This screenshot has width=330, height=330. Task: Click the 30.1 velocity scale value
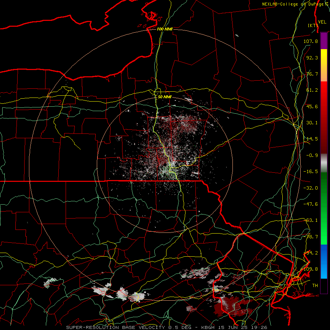point(312,123)
